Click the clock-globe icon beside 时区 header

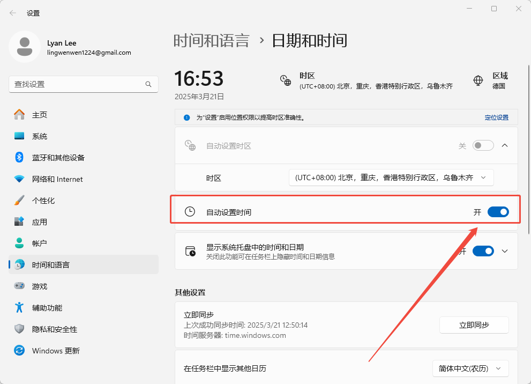point(286,80)
